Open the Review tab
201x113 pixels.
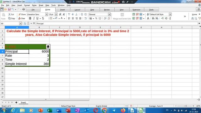point(107,10)
